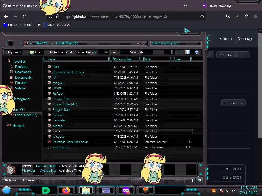The image size is (262, 196).
Task: Open the Organize menu in Explorer
Action: [x=14, y=52]
